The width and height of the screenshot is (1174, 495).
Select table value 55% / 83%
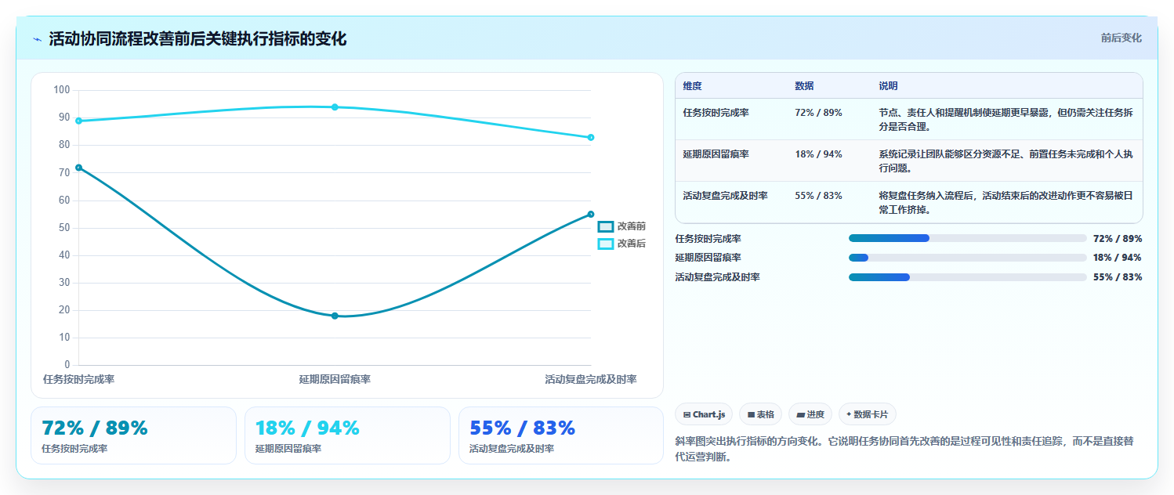818,196
